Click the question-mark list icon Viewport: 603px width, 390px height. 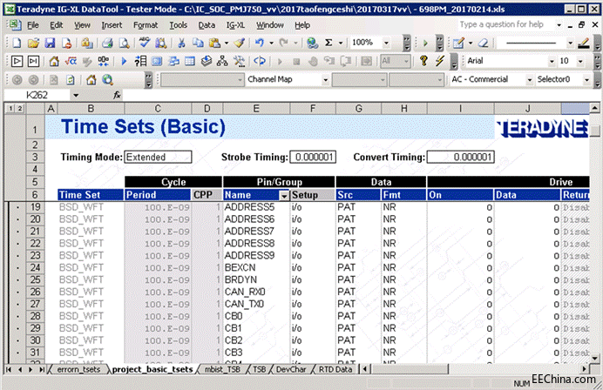(x=140, y=61)
